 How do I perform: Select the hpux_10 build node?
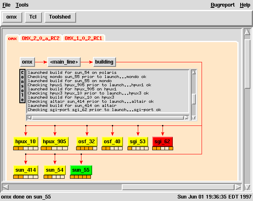coord(26,142)
